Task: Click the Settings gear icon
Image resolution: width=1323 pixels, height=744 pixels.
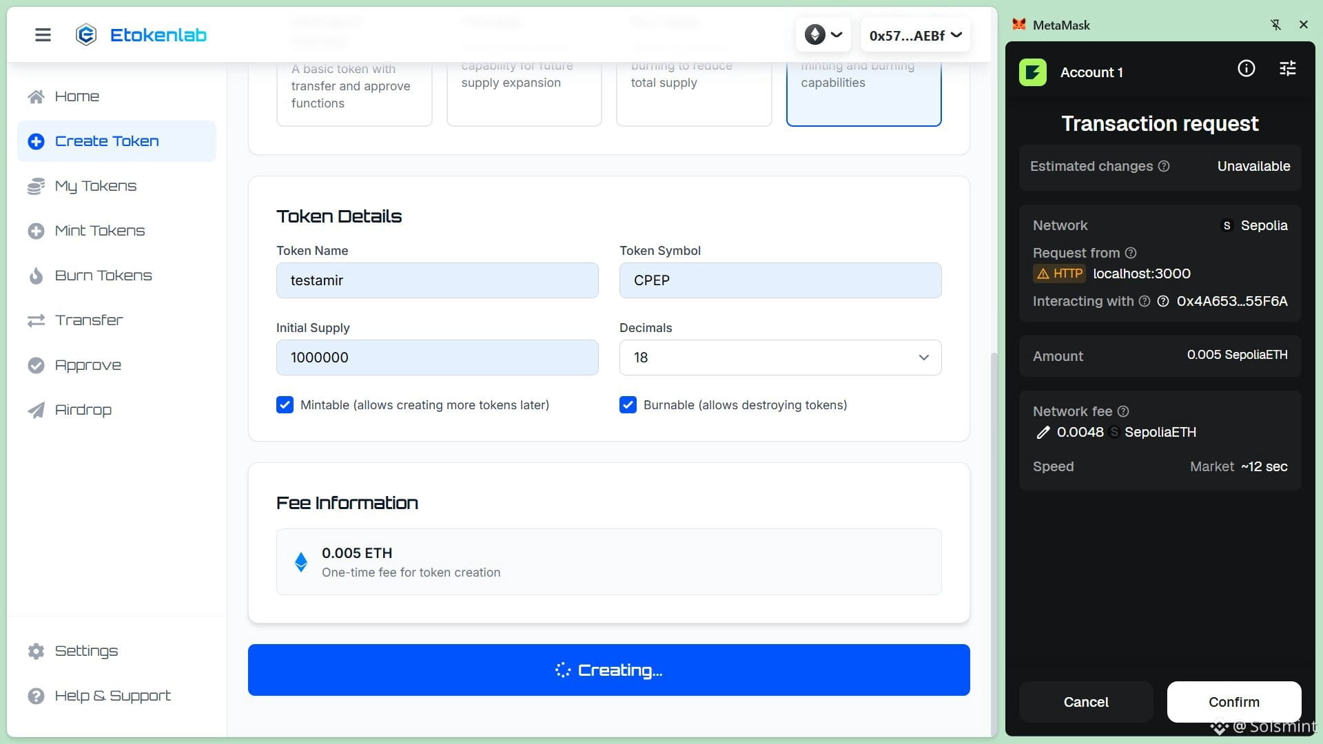Action: tap(36, 651)
